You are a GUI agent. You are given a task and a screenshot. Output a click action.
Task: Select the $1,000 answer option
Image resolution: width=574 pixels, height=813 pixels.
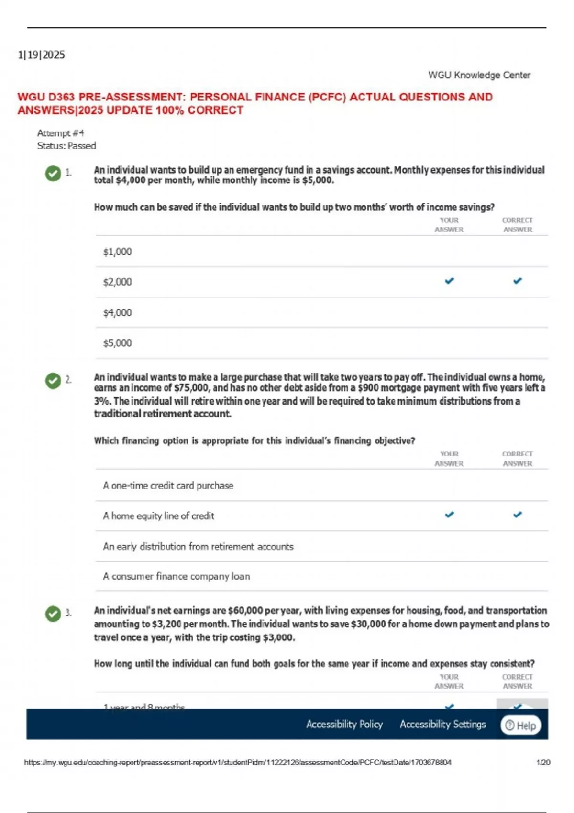point(118,252)
